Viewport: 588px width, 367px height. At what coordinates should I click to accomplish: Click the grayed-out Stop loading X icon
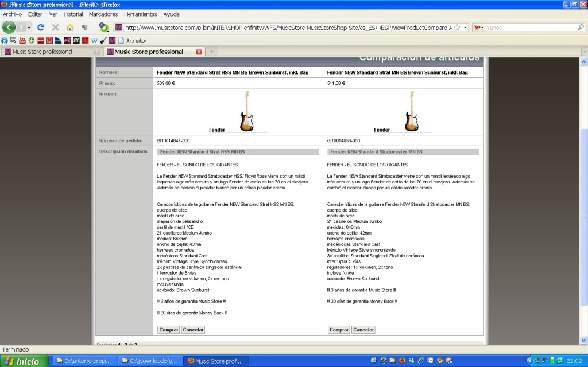click(x=56, y=28)
